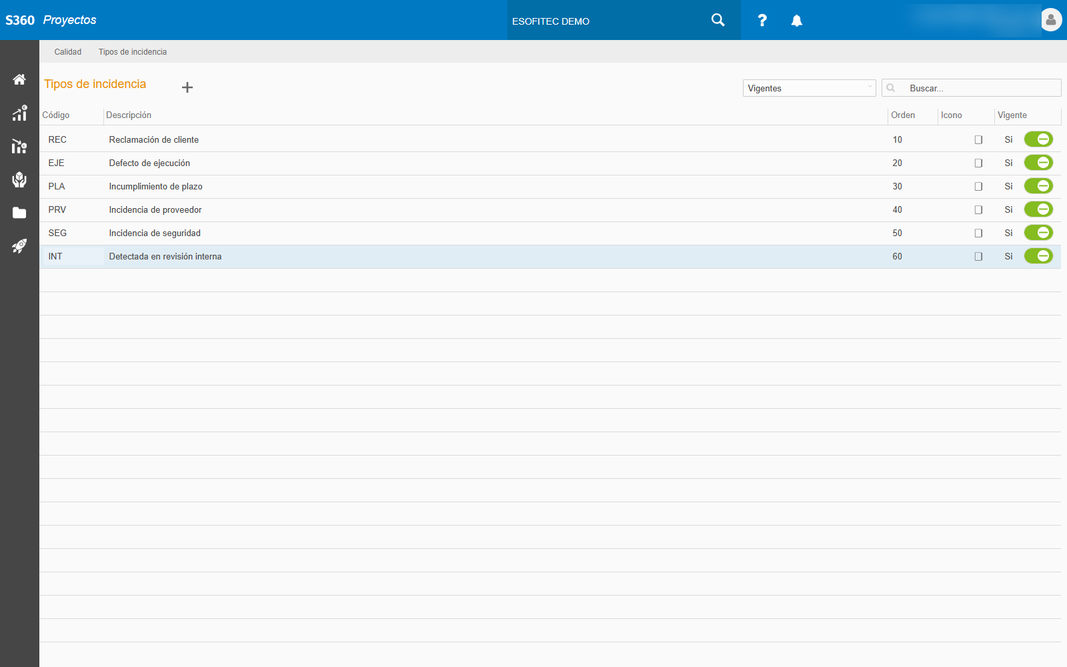Click description Defecto de ejecución
This screenshot has height=667, width=1067.
[x=149, y=163]
